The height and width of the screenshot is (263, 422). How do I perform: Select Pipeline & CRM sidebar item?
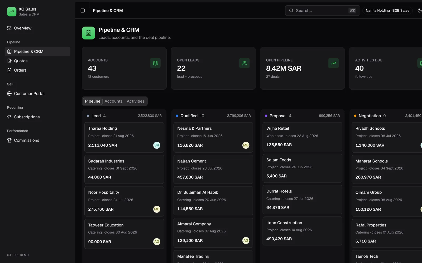(x=37, y=52)
